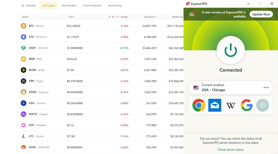This screenshot has height=154, width=278.
Task: Click BTC volume 24,857.75M
Action: (150, 26)
